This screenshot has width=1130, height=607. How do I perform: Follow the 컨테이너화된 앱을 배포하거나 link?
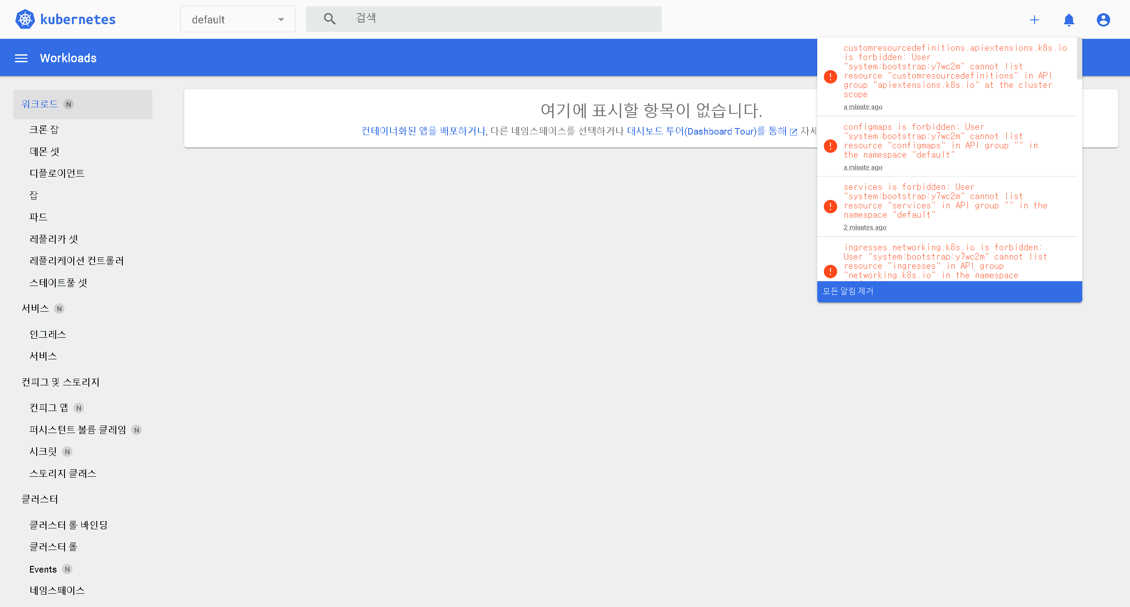click(x=423, y=131)
